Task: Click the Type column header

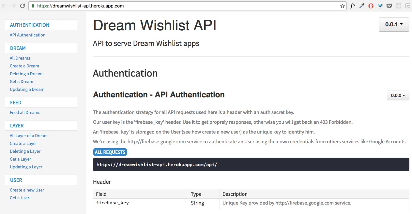Action: [x=204, y=194]
